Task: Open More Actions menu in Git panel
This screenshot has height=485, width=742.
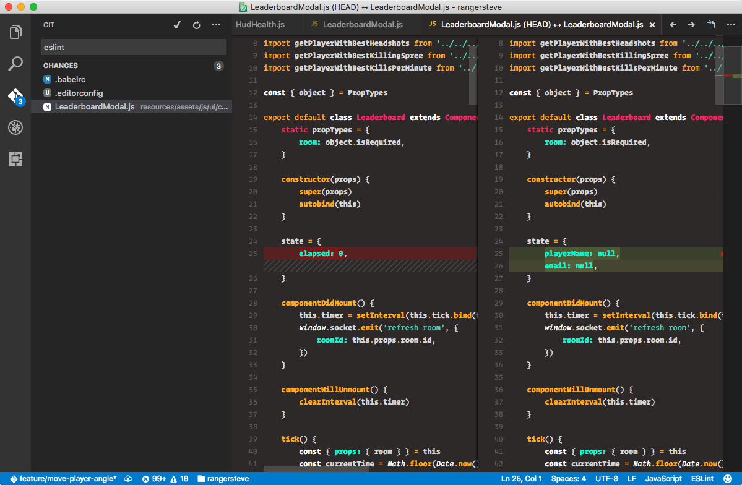Action: pos(216,25)
